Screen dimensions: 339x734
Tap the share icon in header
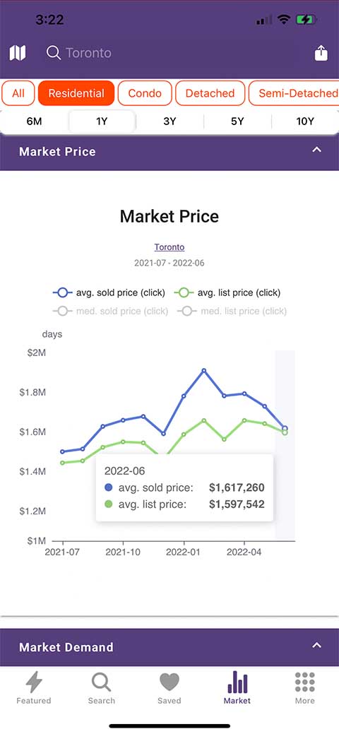coord(321,53)
